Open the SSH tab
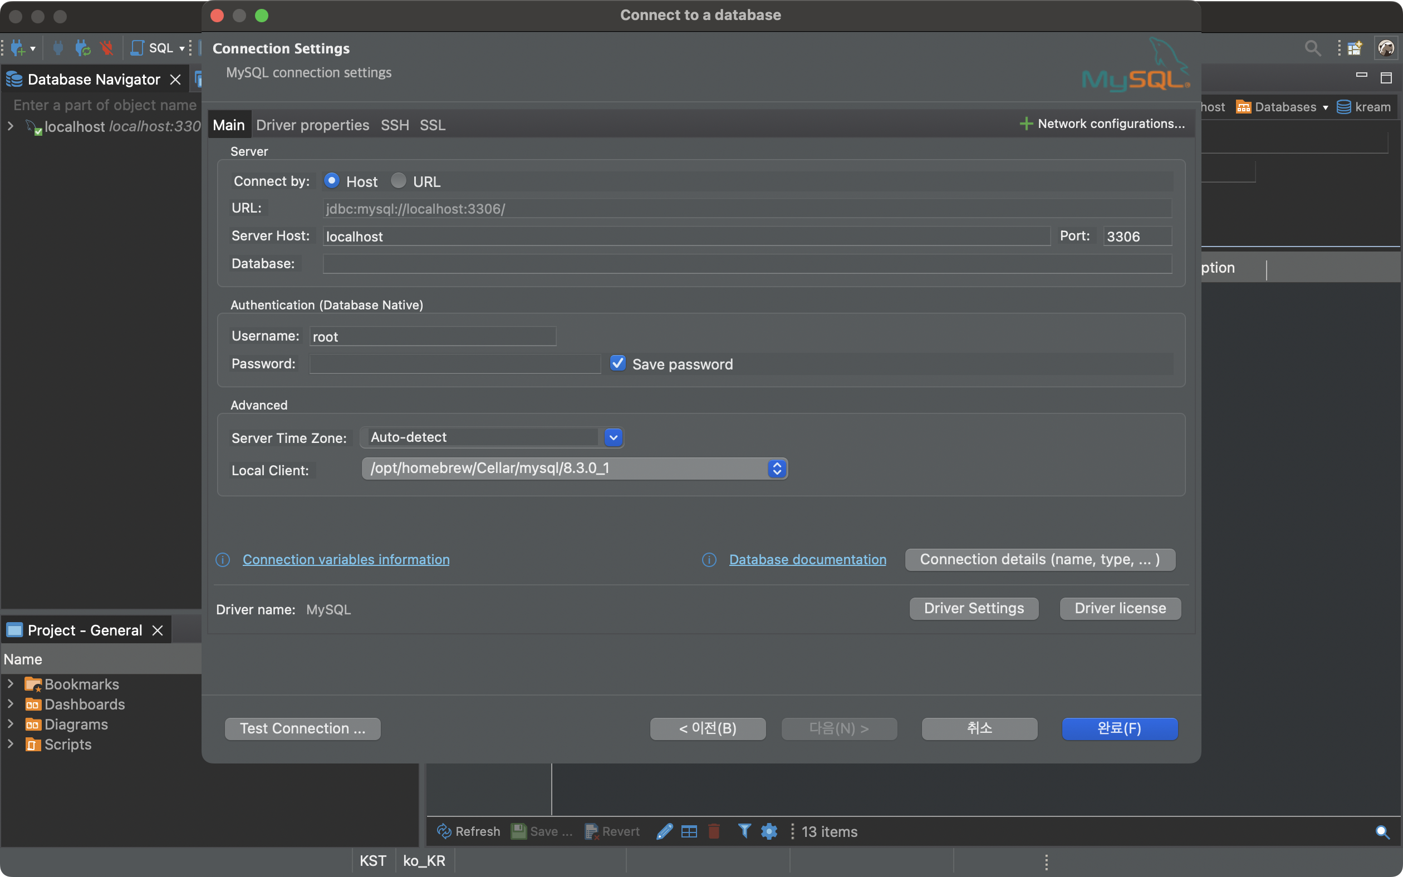Viewport: 1403px width, 877px height. (x=395, y=125)
